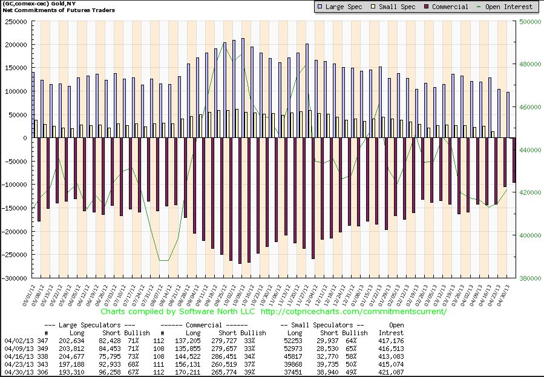
Task: Click the Commercial bullish value 39%
Action: coord(249,373)
